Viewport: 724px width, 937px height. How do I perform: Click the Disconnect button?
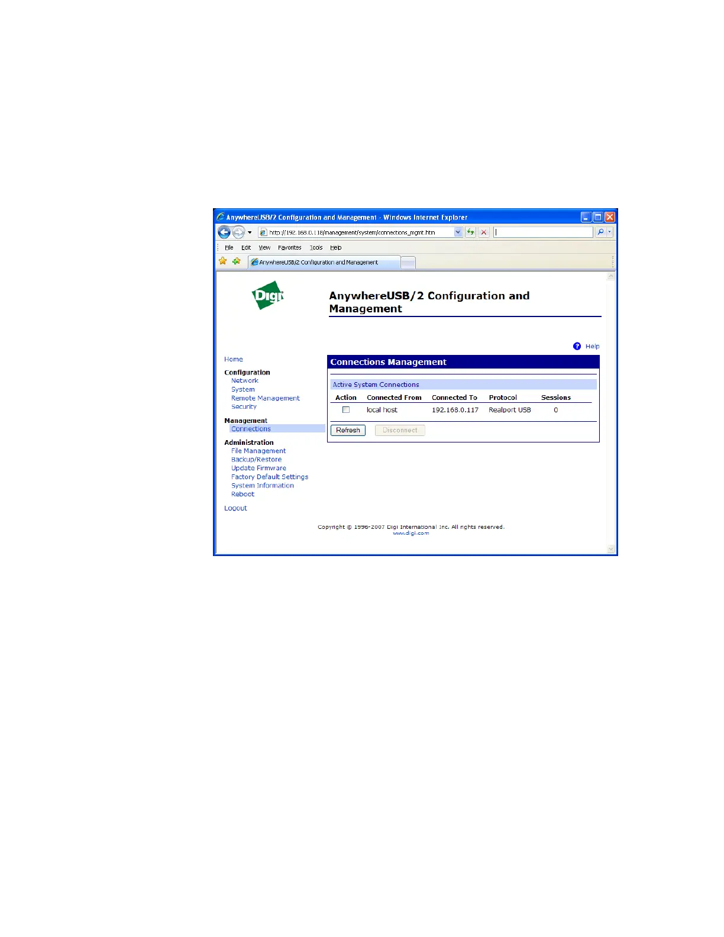click(x=400, y=431)
